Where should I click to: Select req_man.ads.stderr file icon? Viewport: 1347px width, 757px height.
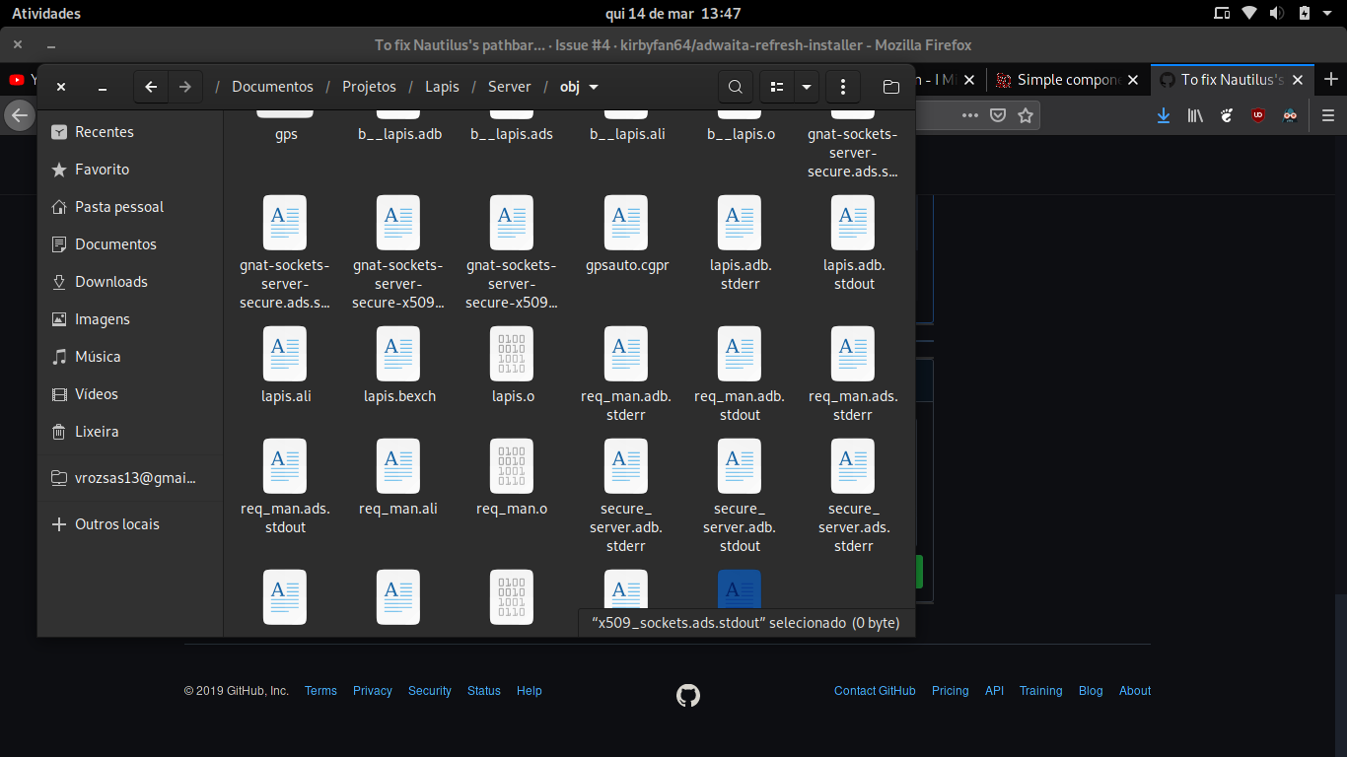[x=853, y=354]
